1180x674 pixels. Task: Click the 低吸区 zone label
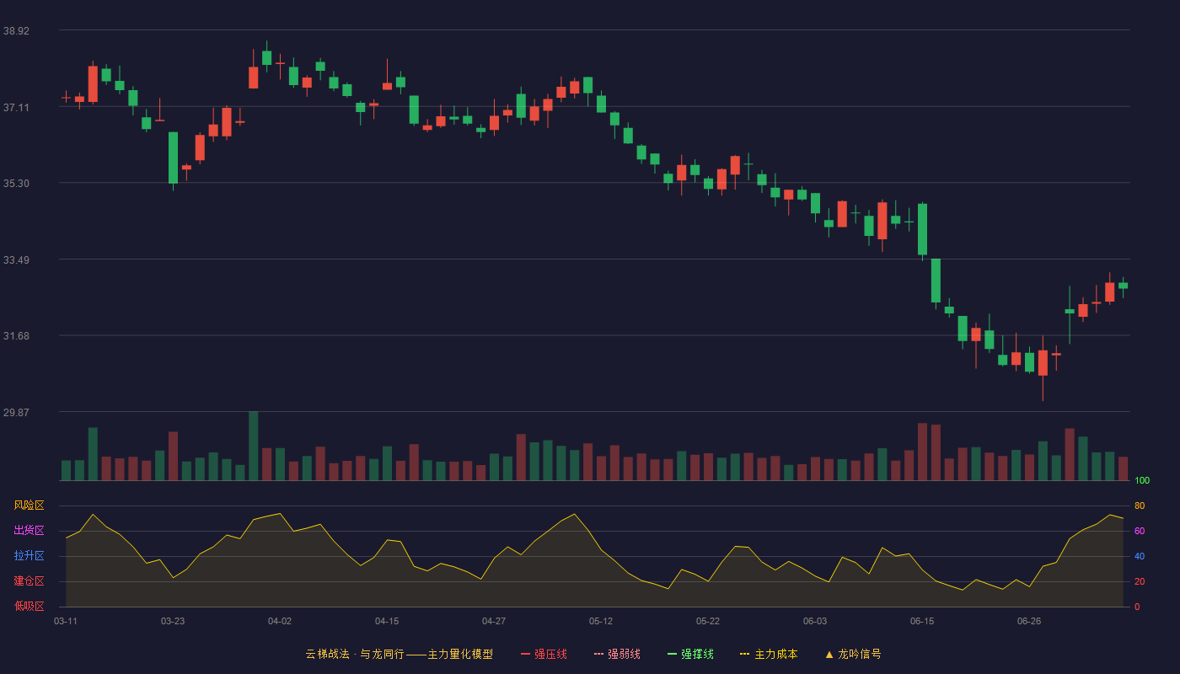click(29, 606)
